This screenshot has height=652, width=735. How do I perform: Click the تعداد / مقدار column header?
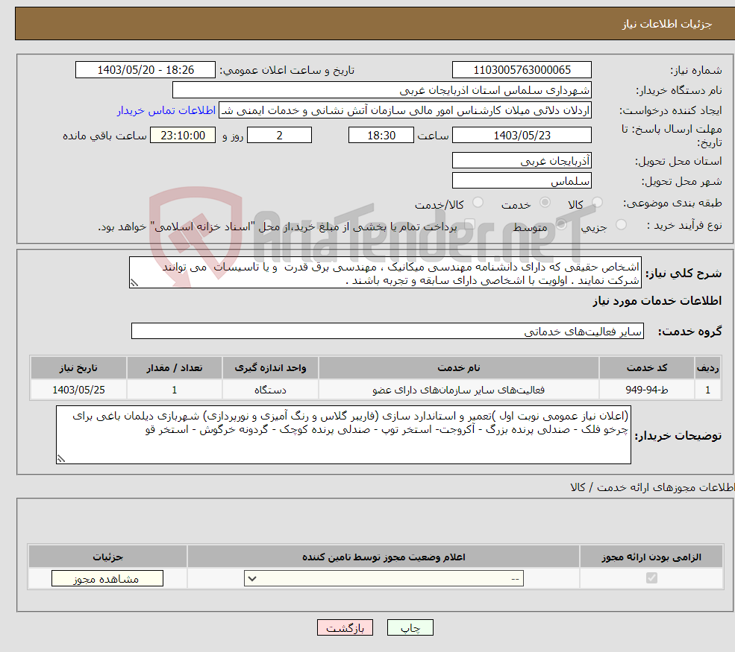click(x=175, y=368)
